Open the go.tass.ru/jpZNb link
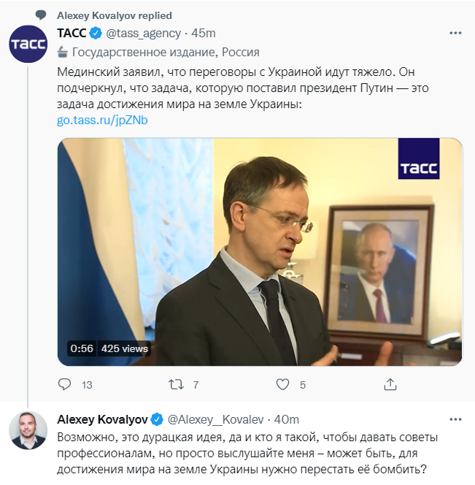This screenshot has height=485, width=475. click(102, 120)
